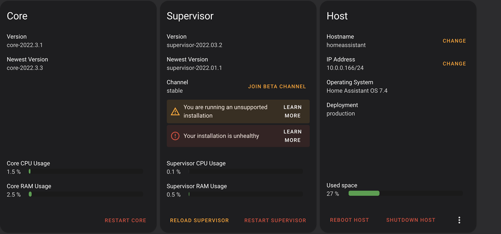Click the Supervisor RAM Usage bar
This screenshot has width=501, height=234.
[x=246, y=194]
